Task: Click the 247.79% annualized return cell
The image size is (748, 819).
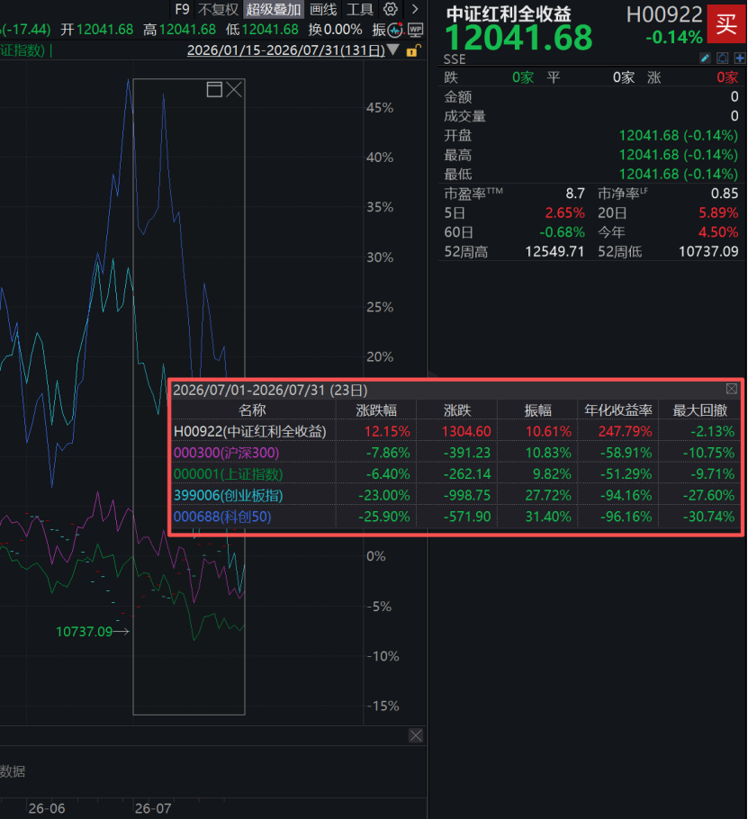Action: pos(625,431)
